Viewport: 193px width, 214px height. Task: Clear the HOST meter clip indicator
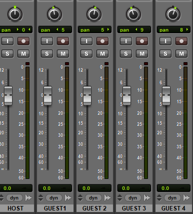[x=27, y=64]
